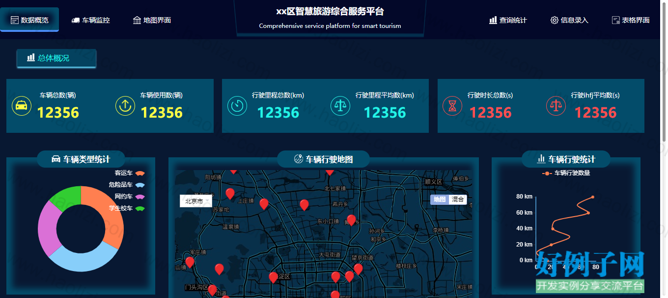Click the map icon in 车辆行驶地图 header
The width and height of the screenshot is (668, 298).
coord(299,159)
